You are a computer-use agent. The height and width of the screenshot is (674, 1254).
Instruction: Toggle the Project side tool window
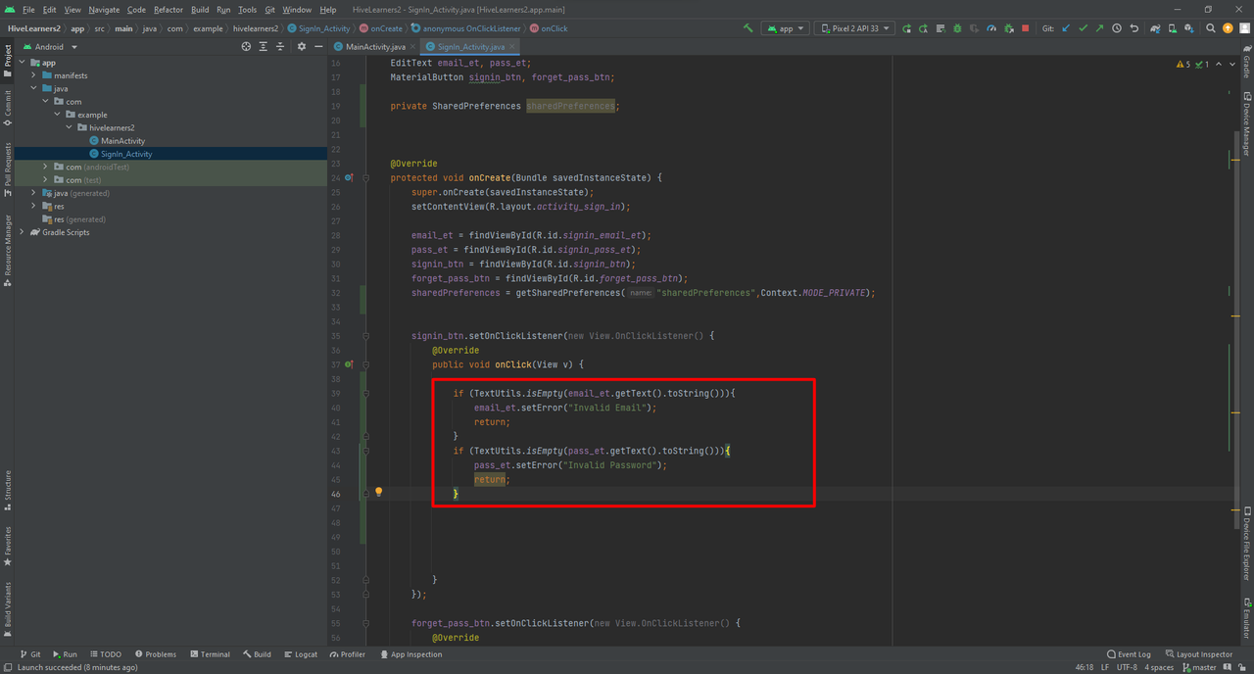[8, 61]
